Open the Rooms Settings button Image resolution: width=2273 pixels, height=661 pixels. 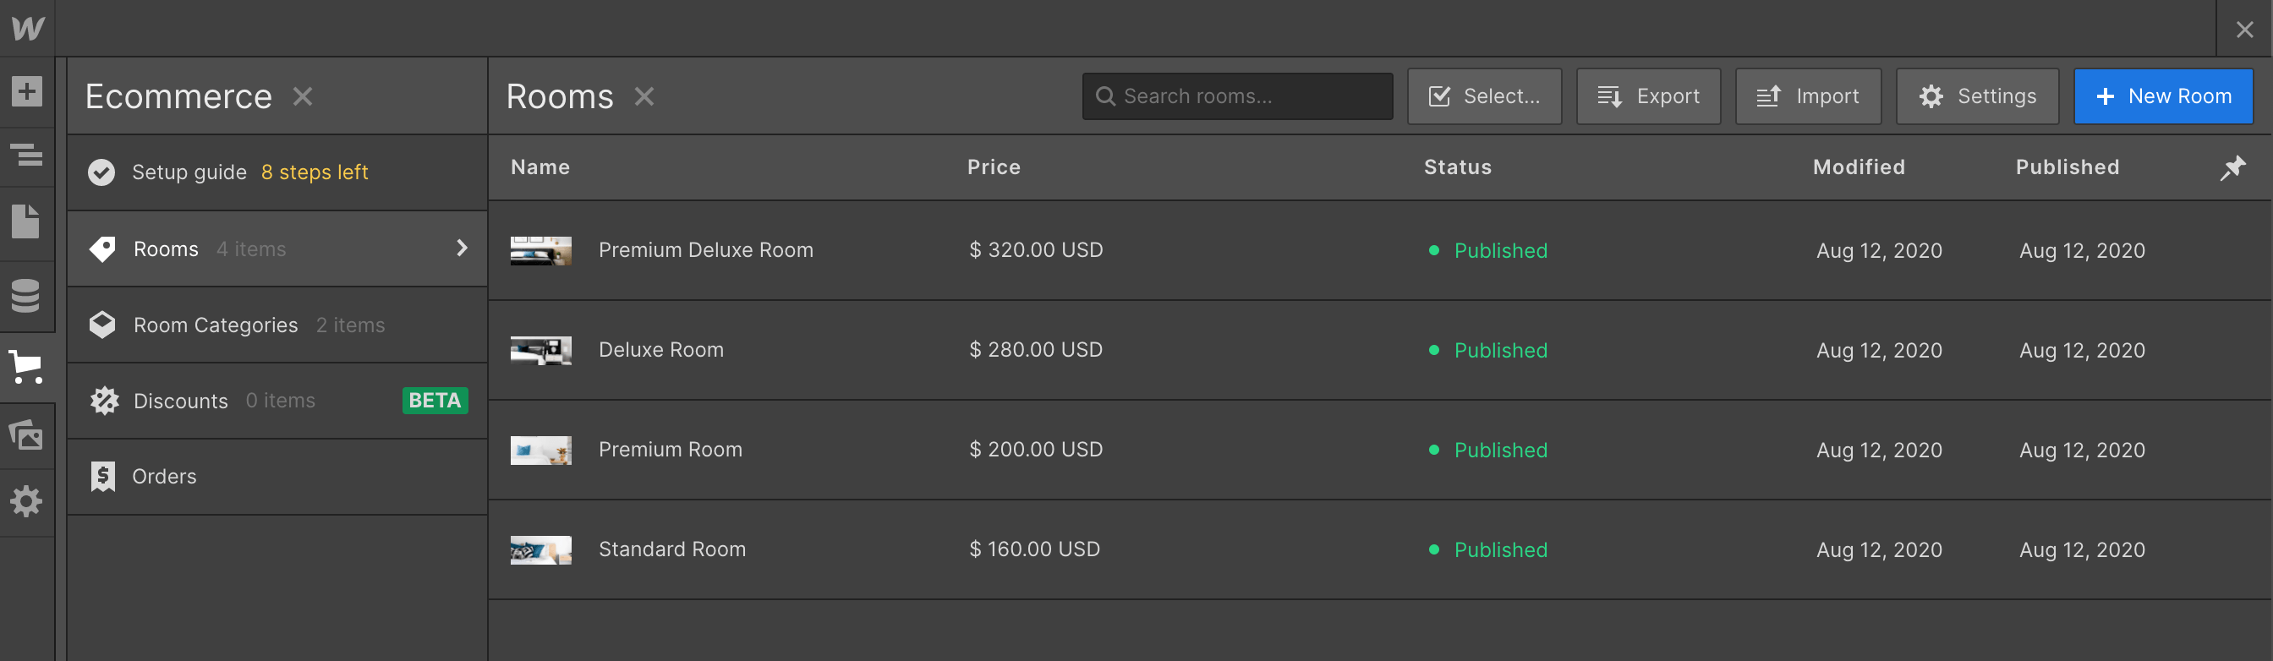point(1977,96)
